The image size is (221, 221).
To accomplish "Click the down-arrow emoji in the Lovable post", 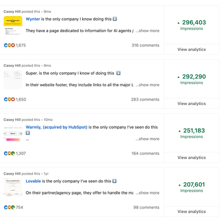I will pyautogui.click(x=114, y=181).
